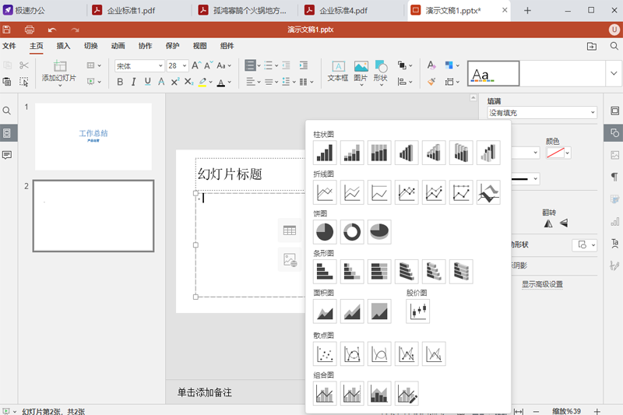Expand the font size dropdown showing 28

(184, 66)
